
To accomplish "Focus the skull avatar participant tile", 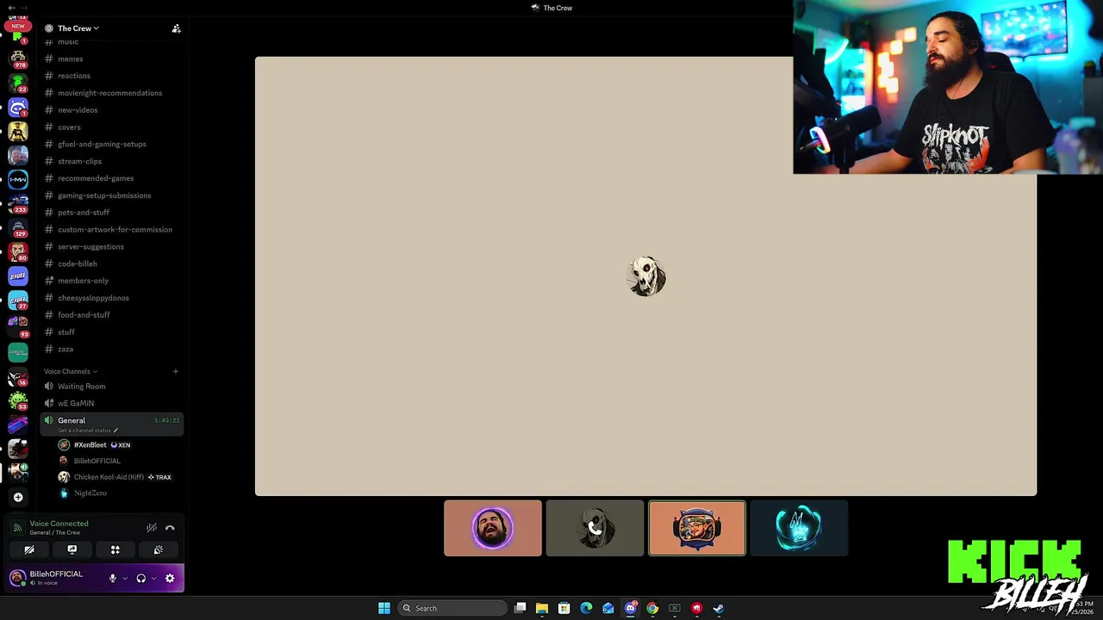I will point(595,528).
